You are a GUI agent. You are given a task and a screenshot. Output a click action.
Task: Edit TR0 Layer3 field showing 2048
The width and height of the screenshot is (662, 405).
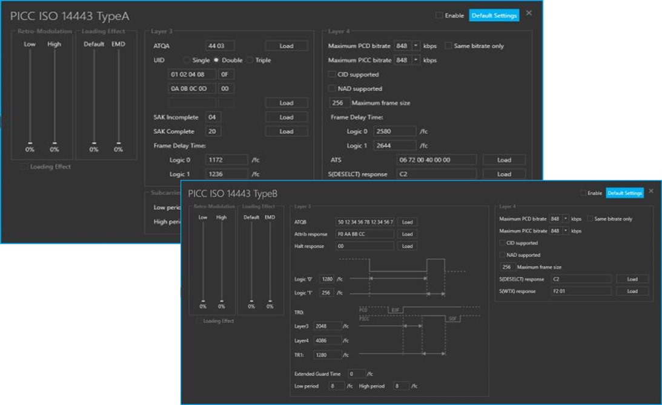coord(328,326)
